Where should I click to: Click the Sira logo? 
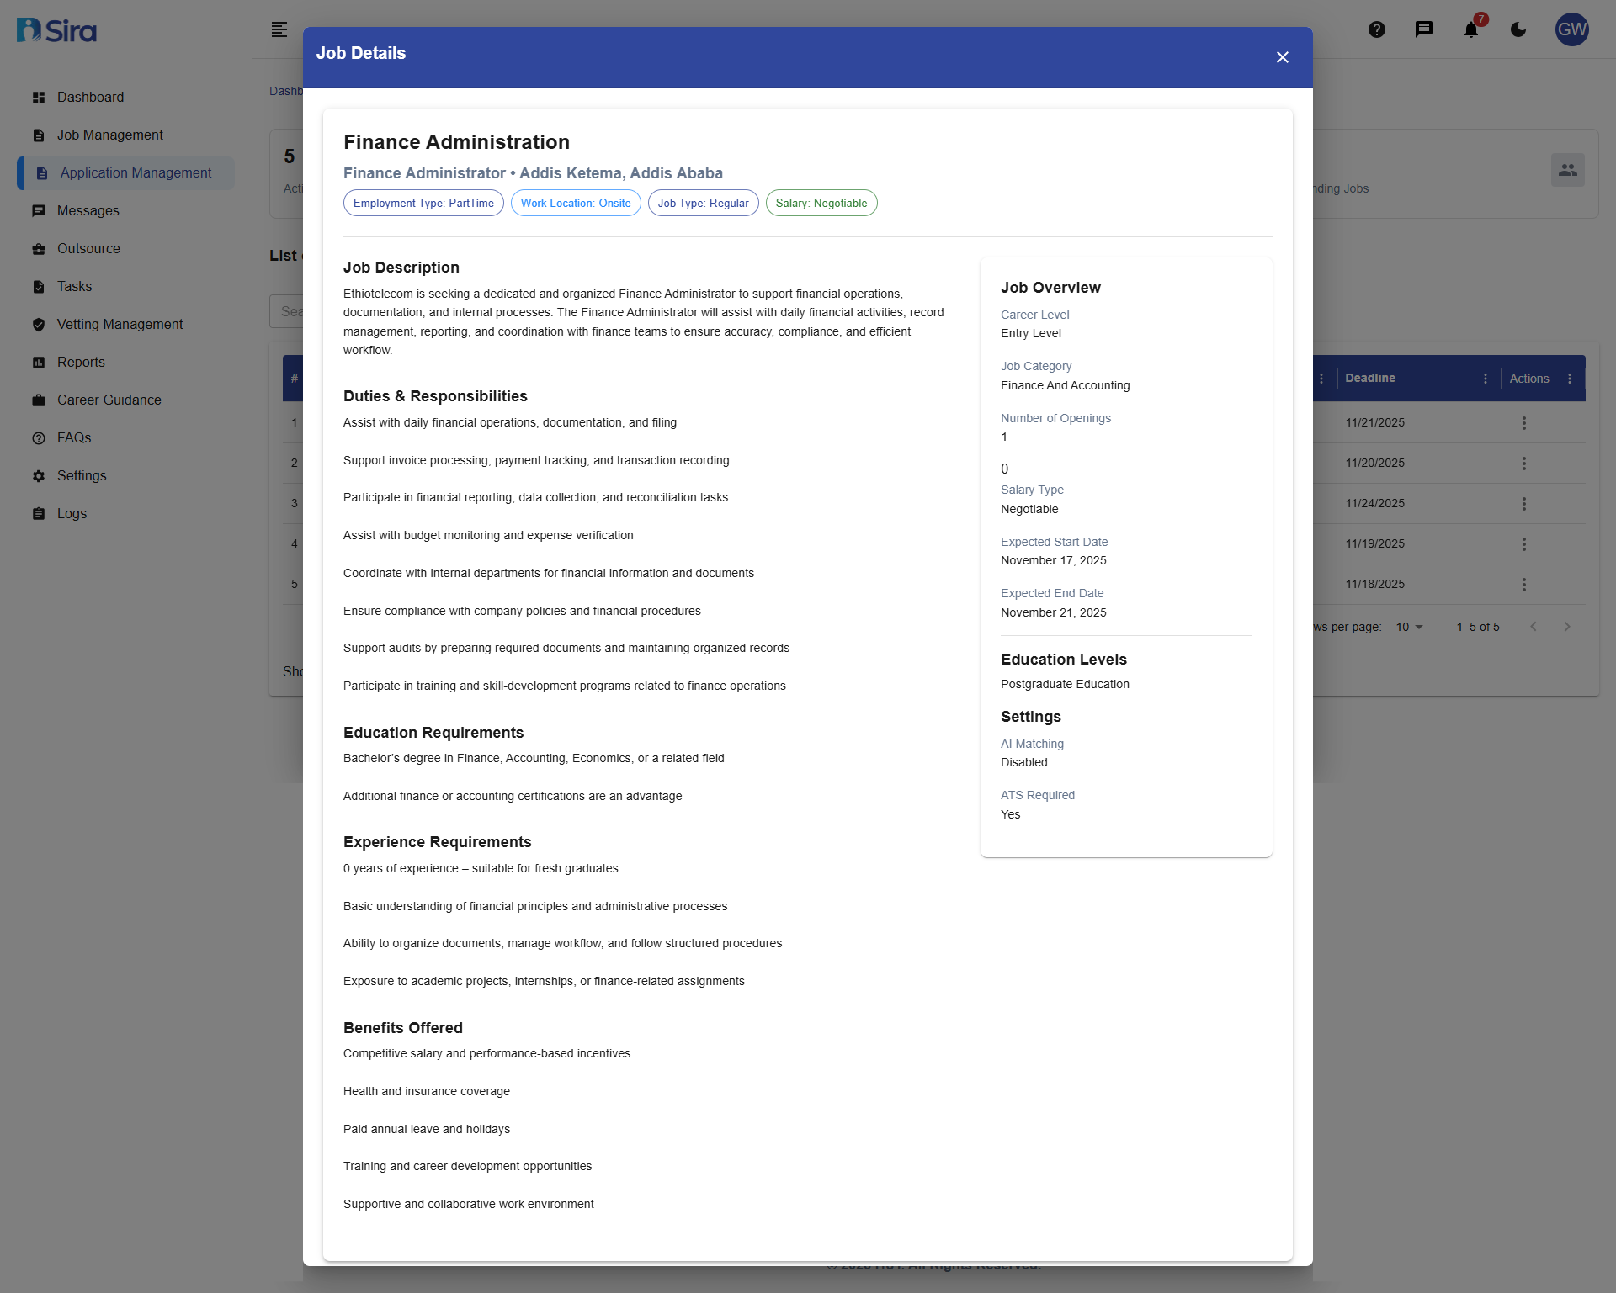click(x=57, y=30)
